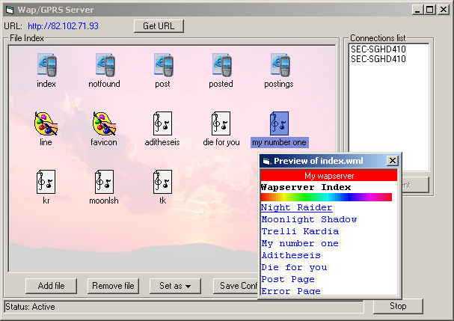Stop the server with Stop button
454x321 pixels.
pos(397,306)
